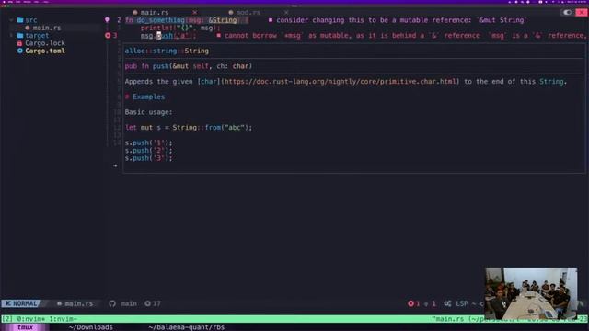Switch to the main.rs buffer tab

(x=155, y=12)
